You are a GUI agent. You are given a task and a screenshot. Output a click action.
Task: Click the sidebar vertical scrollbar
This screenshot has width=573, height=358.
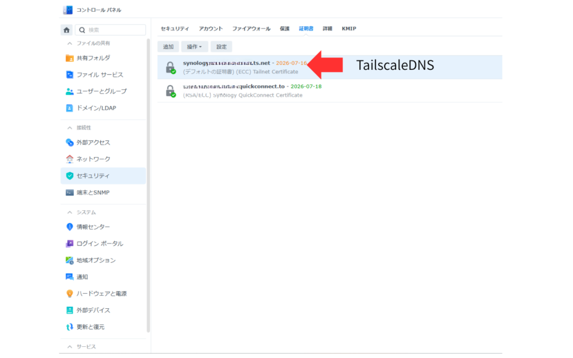click(148, 186)
